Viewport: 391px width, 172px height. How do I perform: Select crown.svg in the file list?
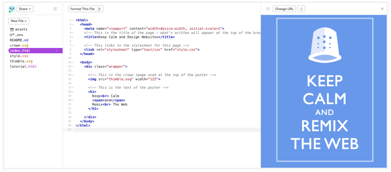point(19,45)
